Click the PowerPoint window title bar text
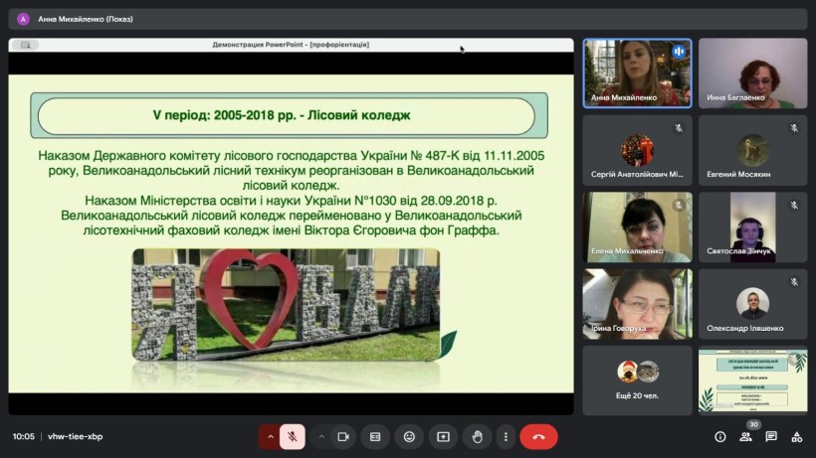816x458 pixels. pyautogui.click(x=291, y=45)
